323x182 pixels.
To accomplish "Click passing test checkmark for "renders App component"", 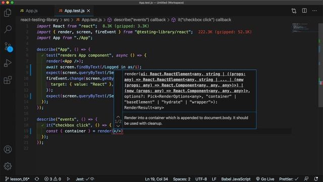I will click(42, 55).
